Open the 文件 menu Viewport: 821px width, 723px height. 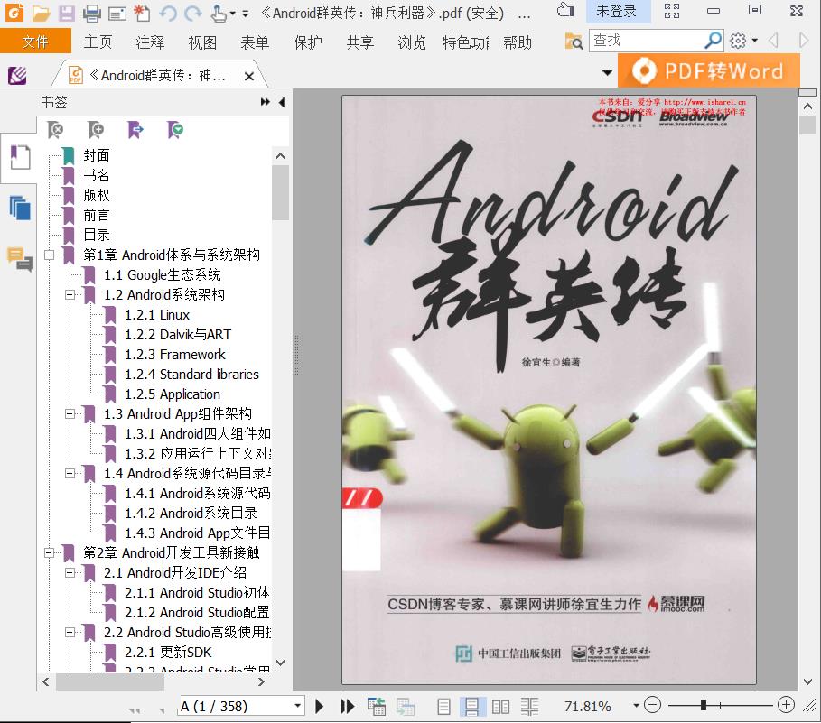tap(35, 42)
